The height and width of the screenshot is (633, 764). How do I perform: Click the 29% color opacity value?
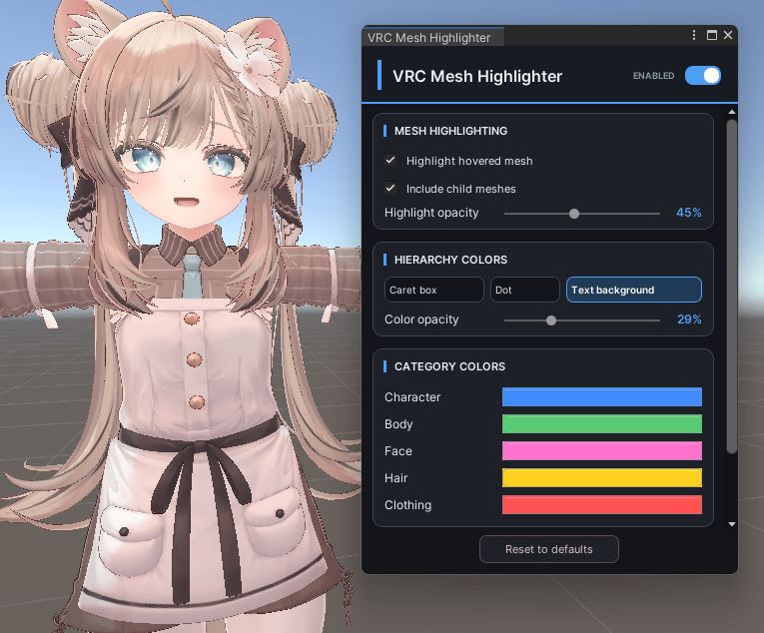click(x=689, y=319)
